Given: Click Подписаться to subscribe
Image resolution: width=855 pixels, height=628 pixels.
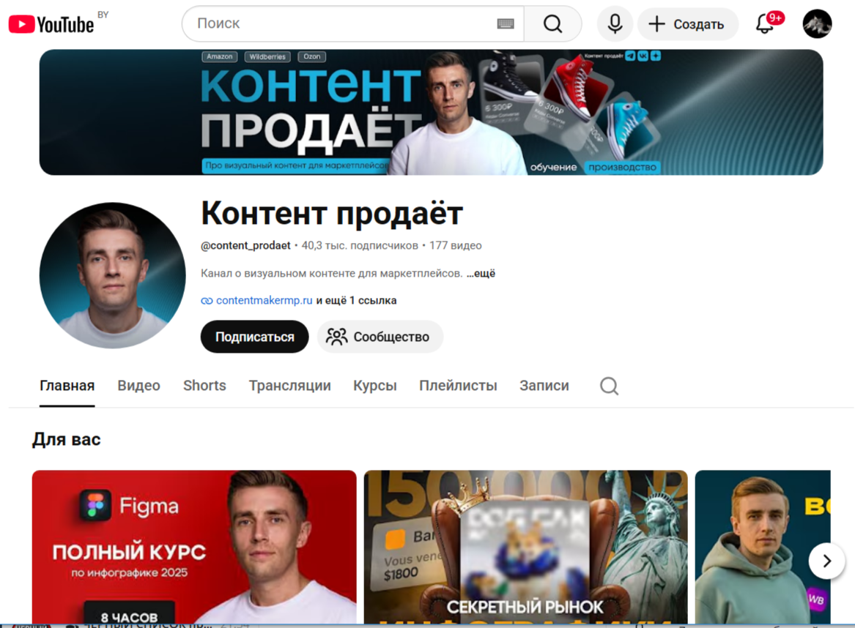Looking at the screenshot, I should tap(255, 337).
